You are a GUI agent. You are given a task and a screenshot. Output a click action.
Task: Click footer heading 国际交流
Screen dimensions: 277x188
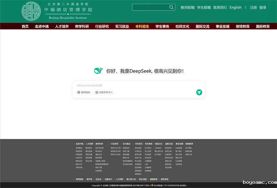pyautogui.click(x=169, y=144)
